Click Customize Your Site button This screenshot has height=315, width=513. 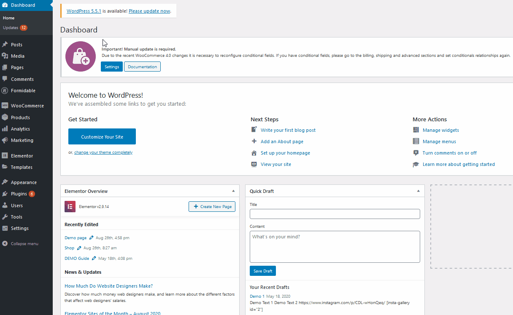coord(102,136)
